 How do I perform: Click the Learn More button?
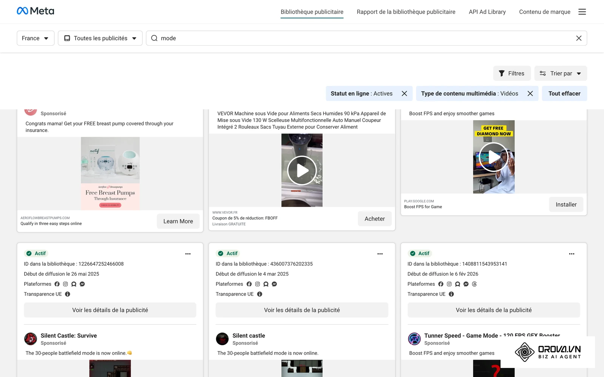(178, 221)
